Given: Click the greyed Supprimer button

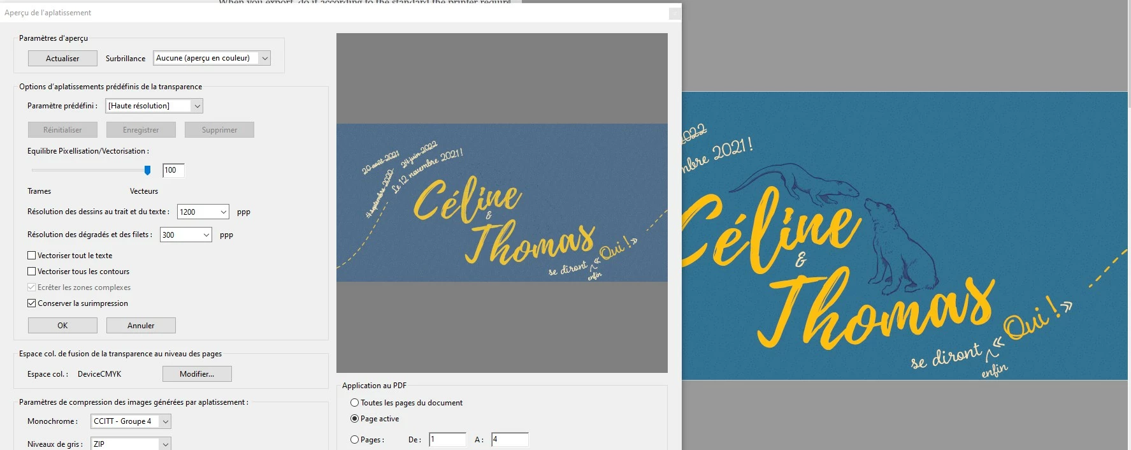Looking at the screenshot, I should 219,130.
